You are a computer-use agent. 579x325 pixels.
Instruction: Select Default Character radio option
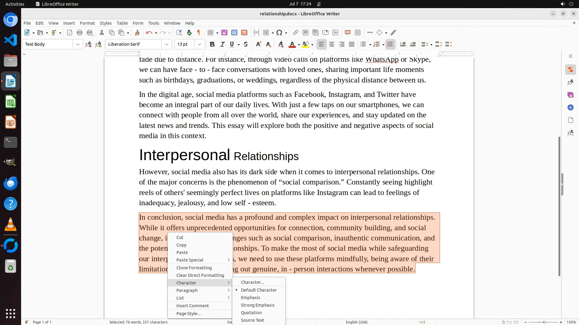(x=258, y=290)
